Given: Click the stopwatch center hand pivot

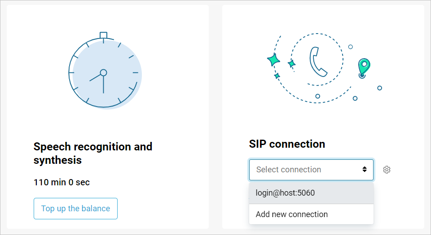Looking at the screenshot, I should tap(103, 73).
